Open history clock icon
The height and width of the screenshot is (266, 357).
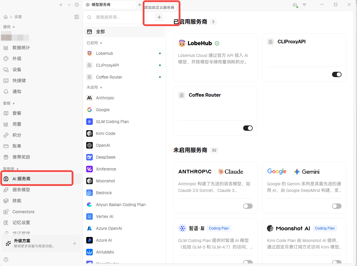(x=77, y=5)
